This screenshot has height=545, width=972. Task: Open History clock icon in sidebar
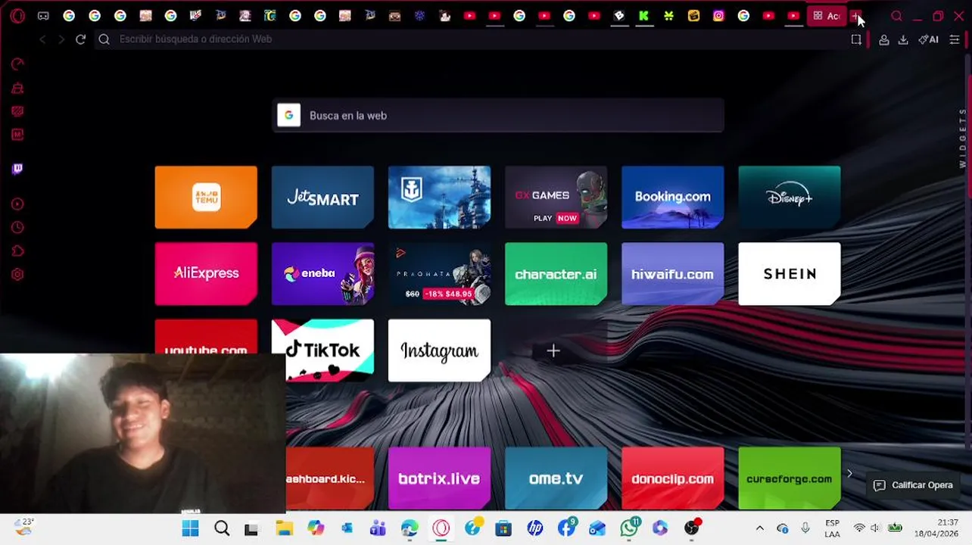pos(17,227)
